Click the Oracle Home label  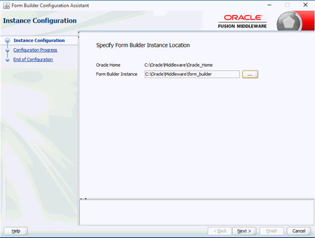click(108, 65)
